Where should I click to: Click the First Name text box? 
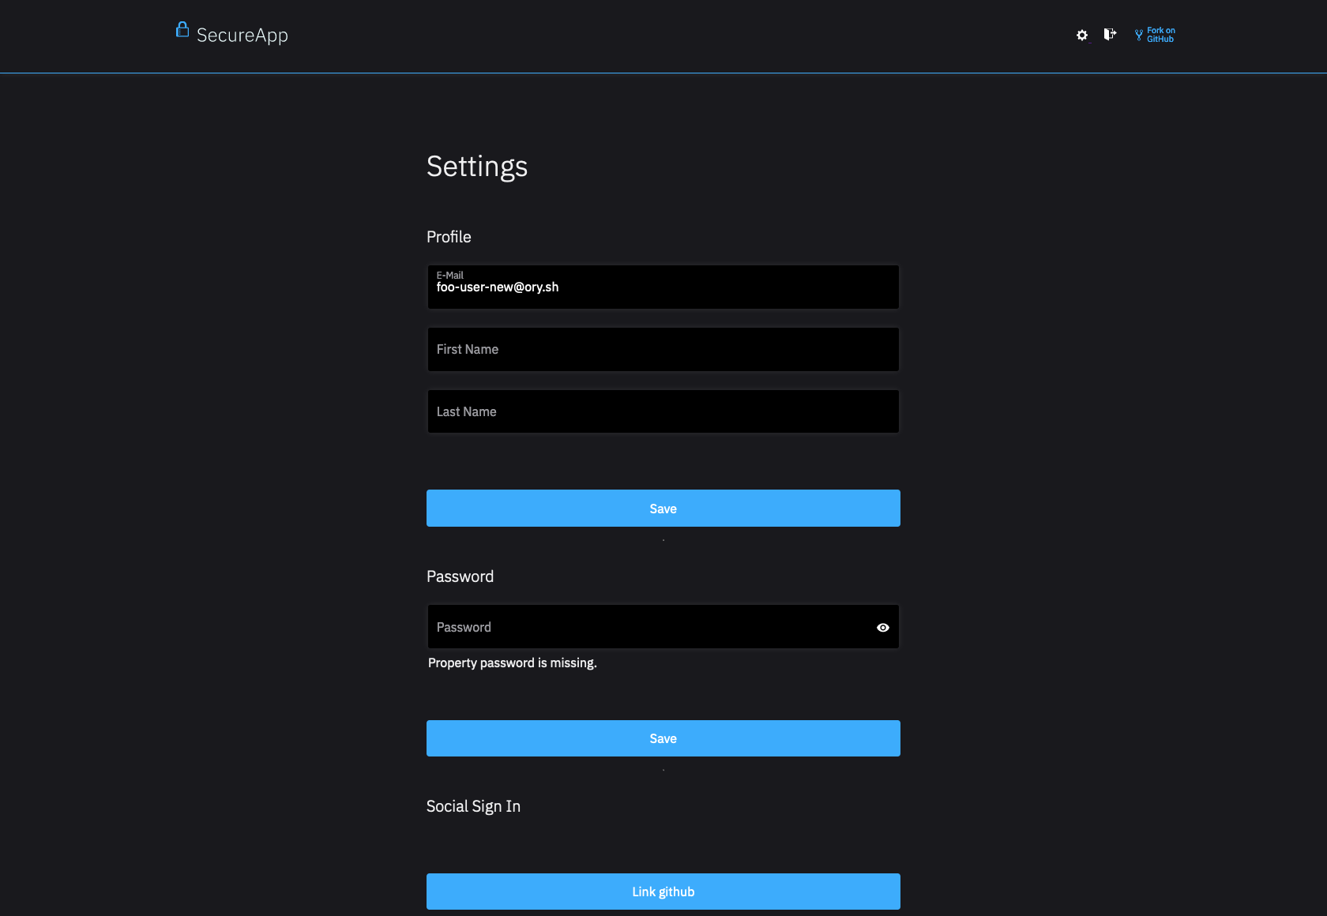pyautogui.click(x=663, y=348)
